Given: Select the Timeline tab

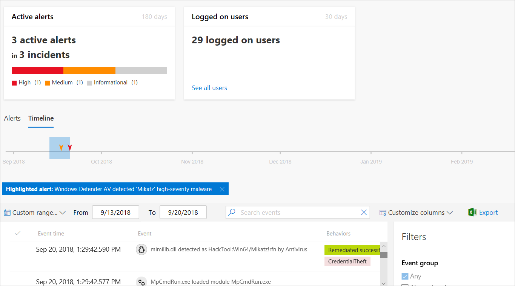Looking at the screenshot, I should click(41, 118).
